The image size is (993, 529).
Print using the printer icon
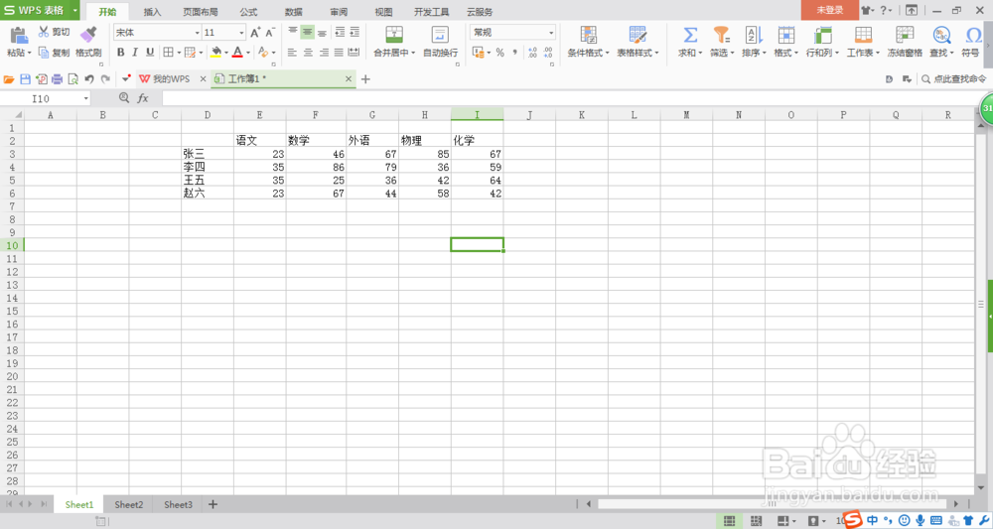(x=57, y=79)
